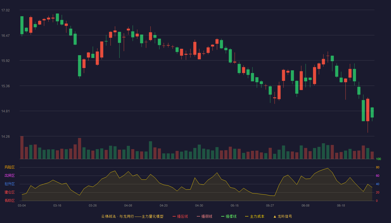Click the 15.92 price axis label

coord(5,60)
